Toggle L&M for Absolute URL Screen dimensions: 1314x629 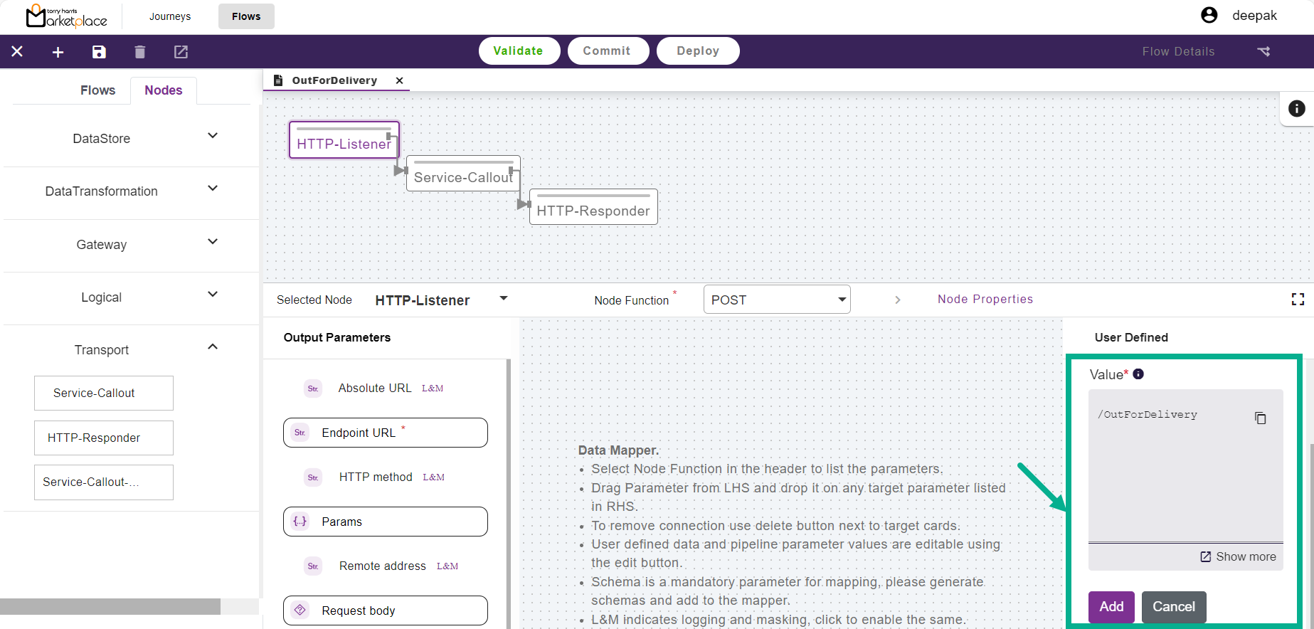pyautogui.click(x=433, y=388)
